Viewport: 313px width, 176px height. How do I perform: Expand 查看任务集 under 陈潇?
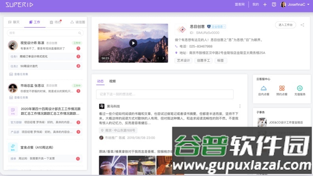point(21,74)
